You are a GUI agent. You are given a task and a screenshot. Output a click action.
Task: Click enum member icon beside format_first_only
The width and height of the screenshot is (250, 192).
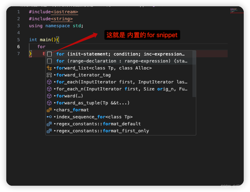point(49,131)
